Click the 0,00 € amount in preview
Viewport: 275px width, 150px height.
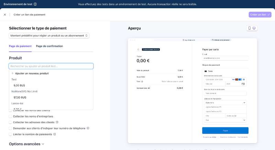coord(143,61)
